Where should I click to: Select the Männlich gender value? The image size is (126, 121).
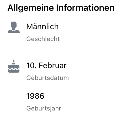coord(42,27)
